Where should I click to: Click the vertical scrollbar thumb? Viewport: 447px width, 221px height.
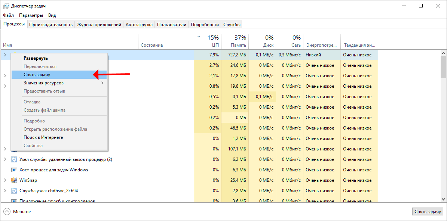tap(443, 66)
